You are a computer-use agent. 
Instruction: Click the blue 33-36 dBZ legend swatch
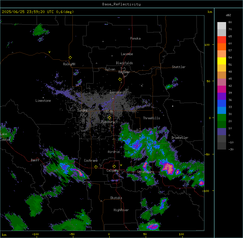click(x=222, y=103)
